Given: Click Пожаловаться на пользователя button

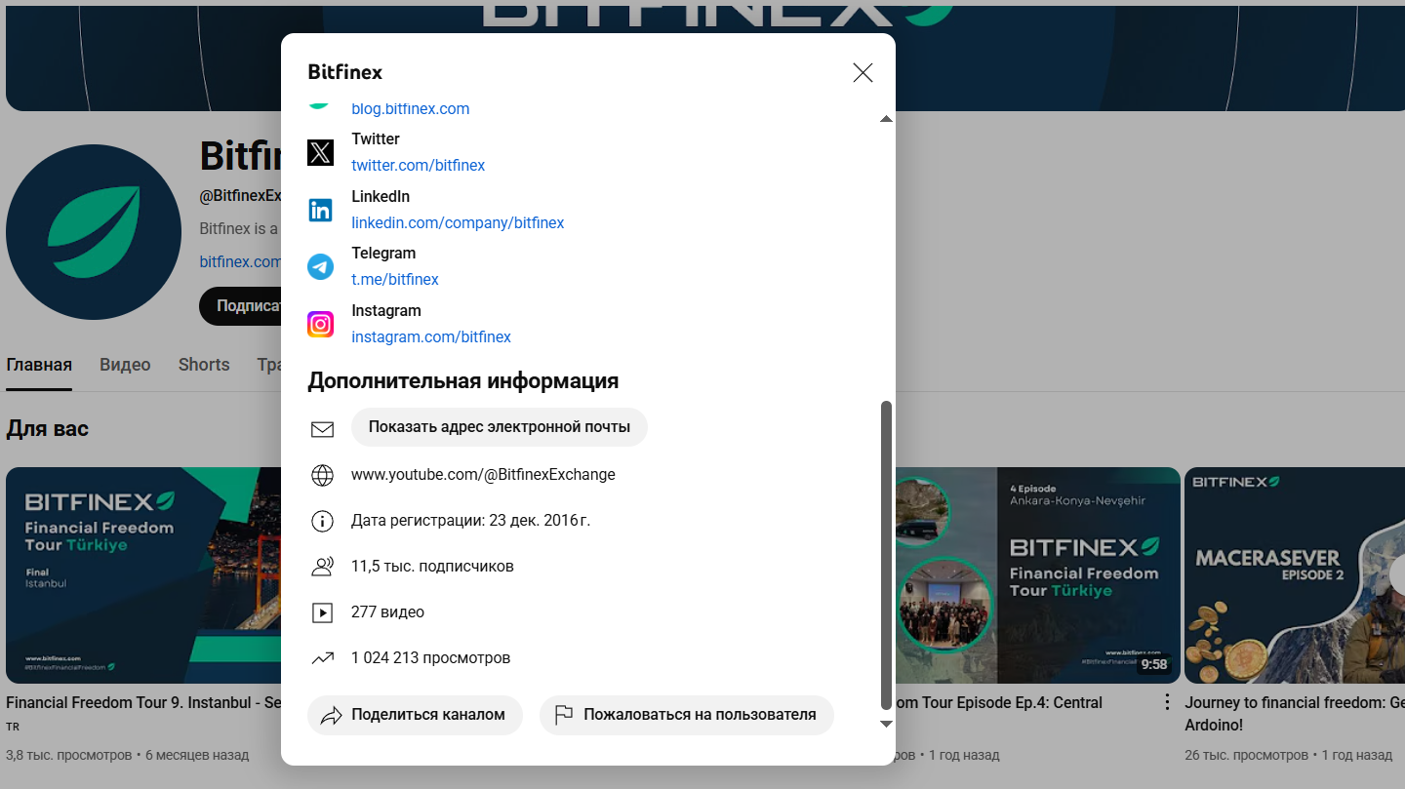Looking at the screenshot, I should pyautogui.click(x=687, y=715).
